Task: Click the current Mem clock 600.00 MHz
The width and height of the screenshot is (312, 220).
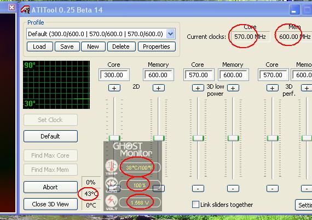Action: click(x=294, y=37)
